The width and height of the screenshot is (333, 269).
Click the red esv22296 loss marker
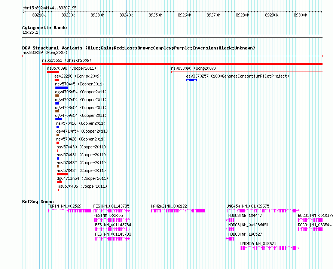pyautogui.click(x=57, y=80)
